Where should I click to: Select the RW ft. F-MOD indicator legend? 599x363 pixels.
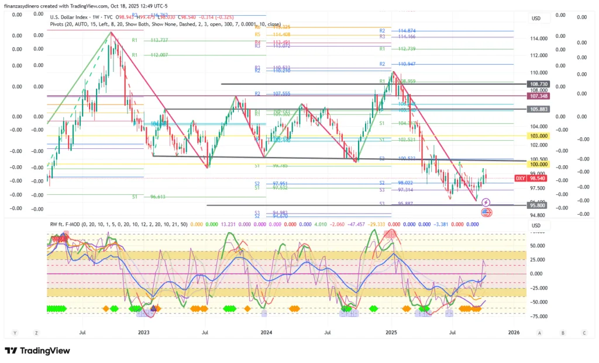point(70,224)
